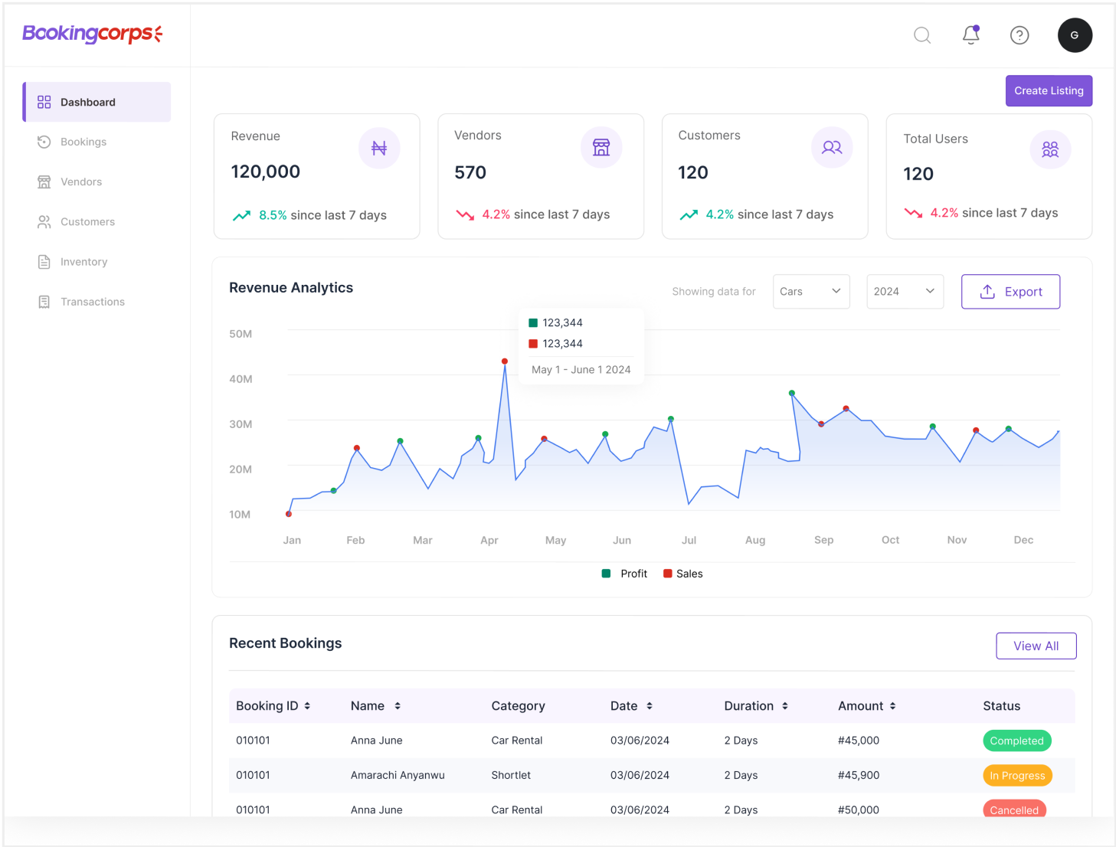Open Customers label in sidebar menu

point(87,221)
